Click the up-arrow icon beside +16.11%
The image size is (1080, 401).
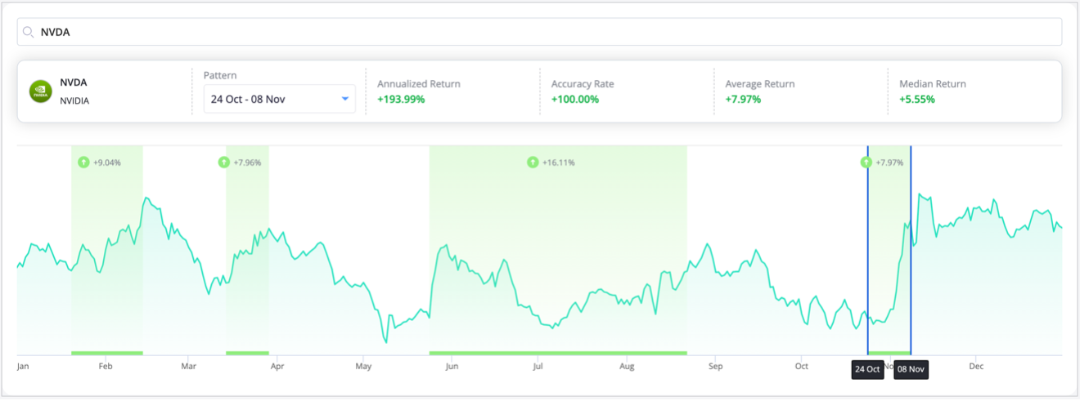[x=533, y=163]
